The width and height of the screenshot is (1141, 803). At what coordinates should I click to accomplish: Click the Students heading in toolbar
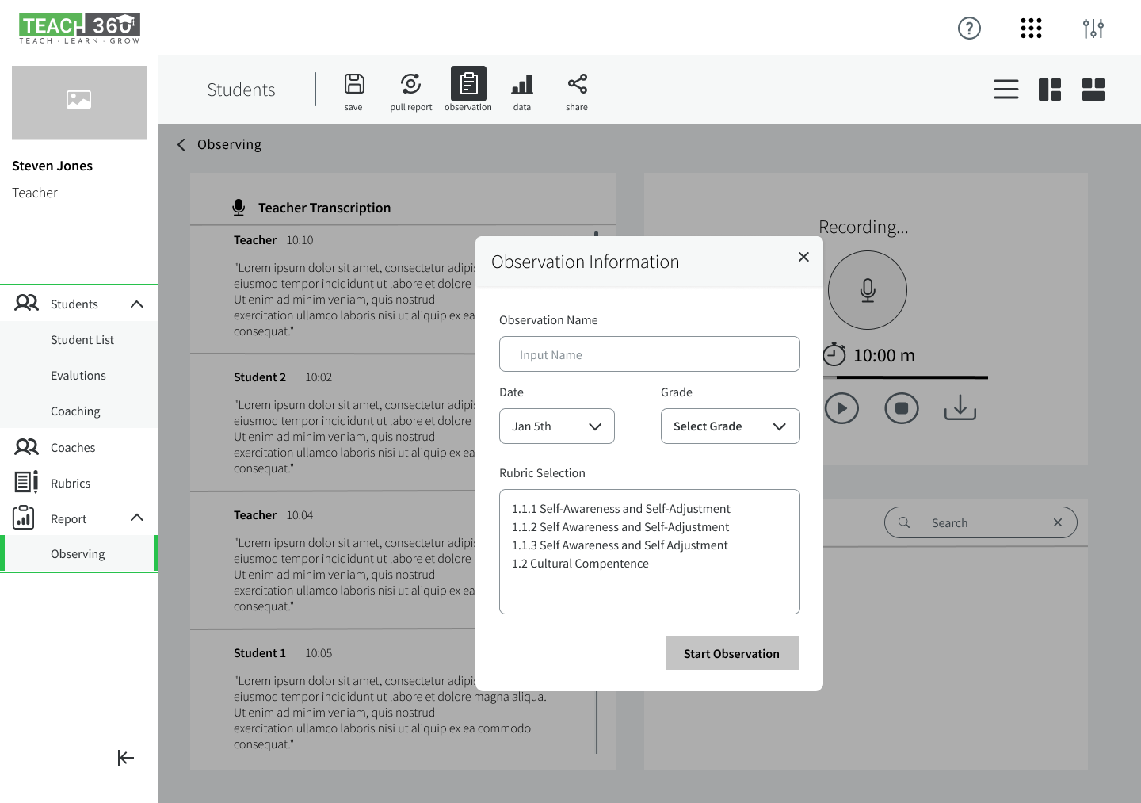(241, 90)
